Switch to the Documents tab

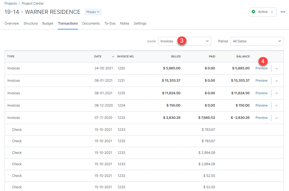[91, 23]
